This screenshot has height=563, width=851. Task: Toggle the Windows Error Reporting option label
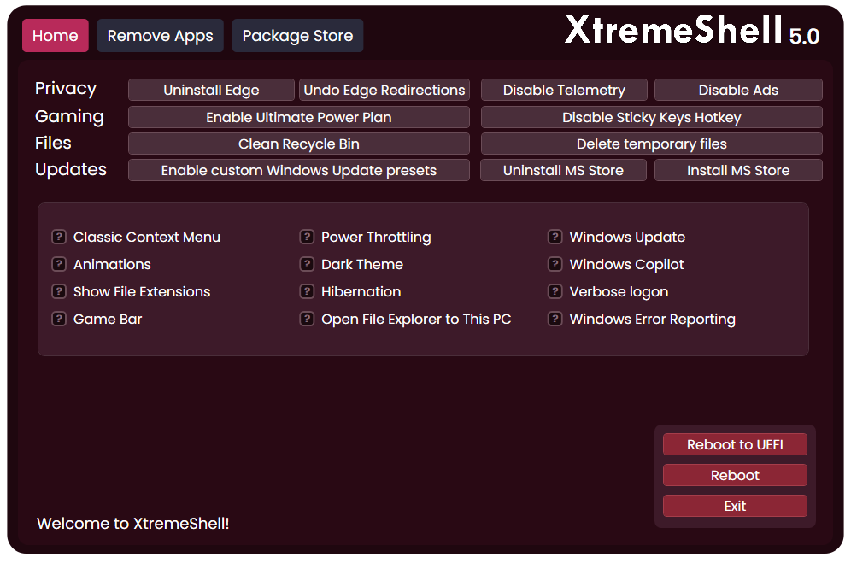(x=653, y=319)
